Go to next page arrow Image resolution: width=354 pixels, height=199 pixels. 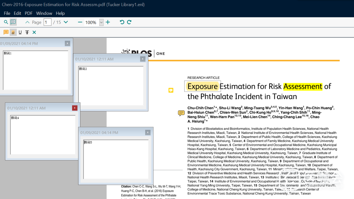click(x=66, y=22)
